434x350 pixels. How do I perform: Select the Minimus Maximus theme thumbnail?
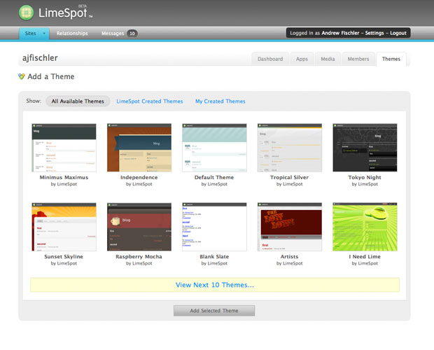(x=64, y=148)
